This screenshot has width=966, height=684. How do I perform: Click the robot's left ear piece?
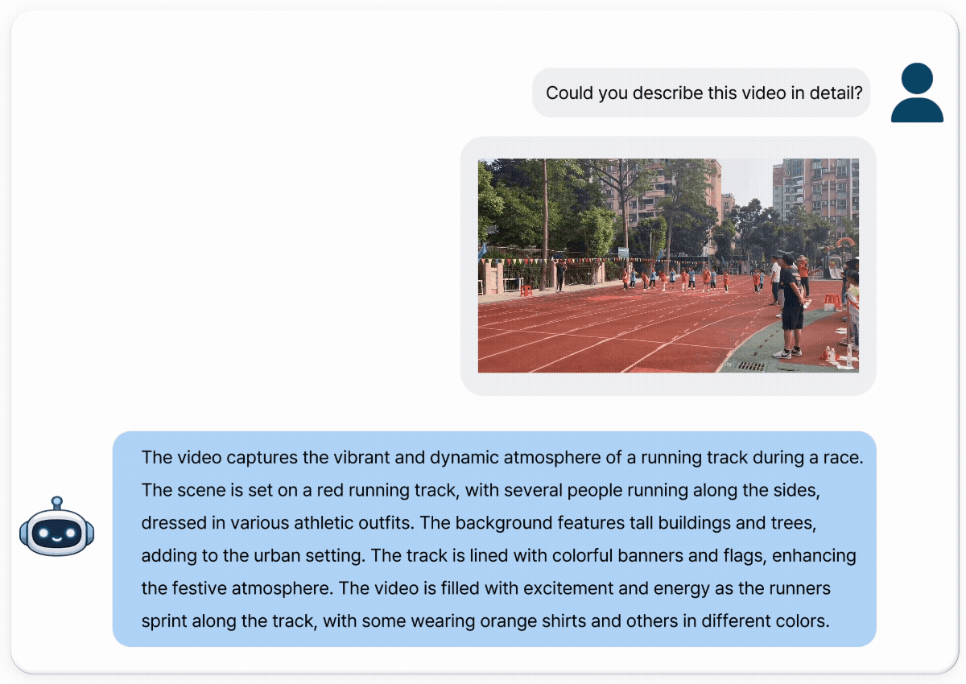[x=24, y=533]
